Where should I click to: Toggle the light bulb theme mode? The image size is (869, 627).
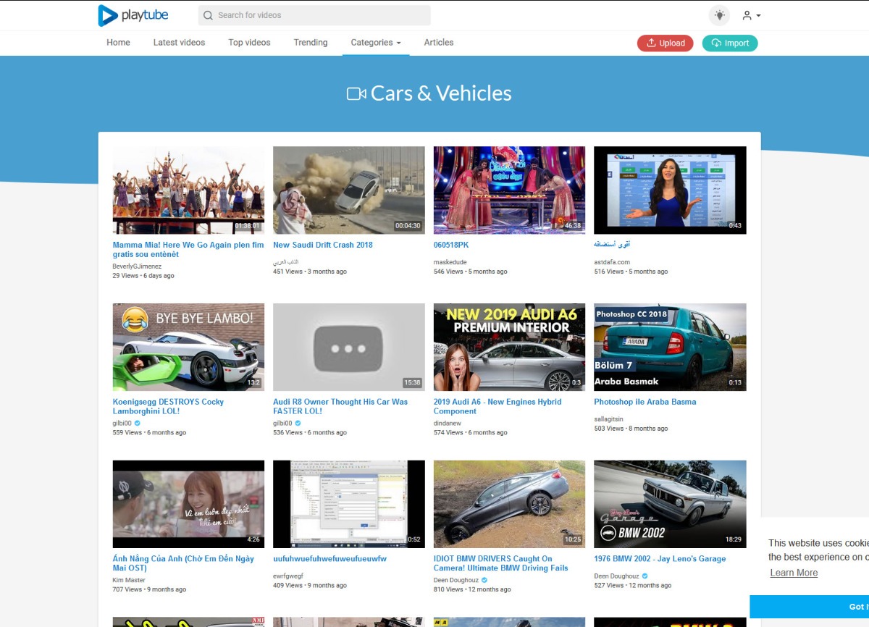[x=719, y=15]
